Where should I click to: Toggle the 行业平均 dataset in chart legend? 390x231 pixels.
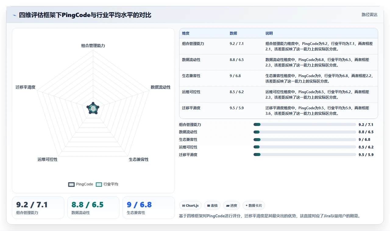pyautogui.click(x=107, y=184)
